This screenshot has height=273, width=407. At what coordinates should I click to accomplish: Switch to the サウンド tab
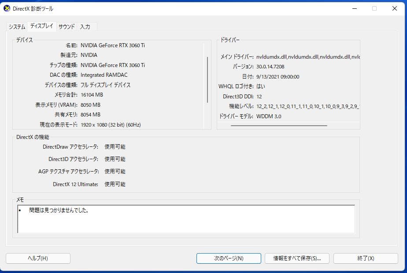point(66,26)
